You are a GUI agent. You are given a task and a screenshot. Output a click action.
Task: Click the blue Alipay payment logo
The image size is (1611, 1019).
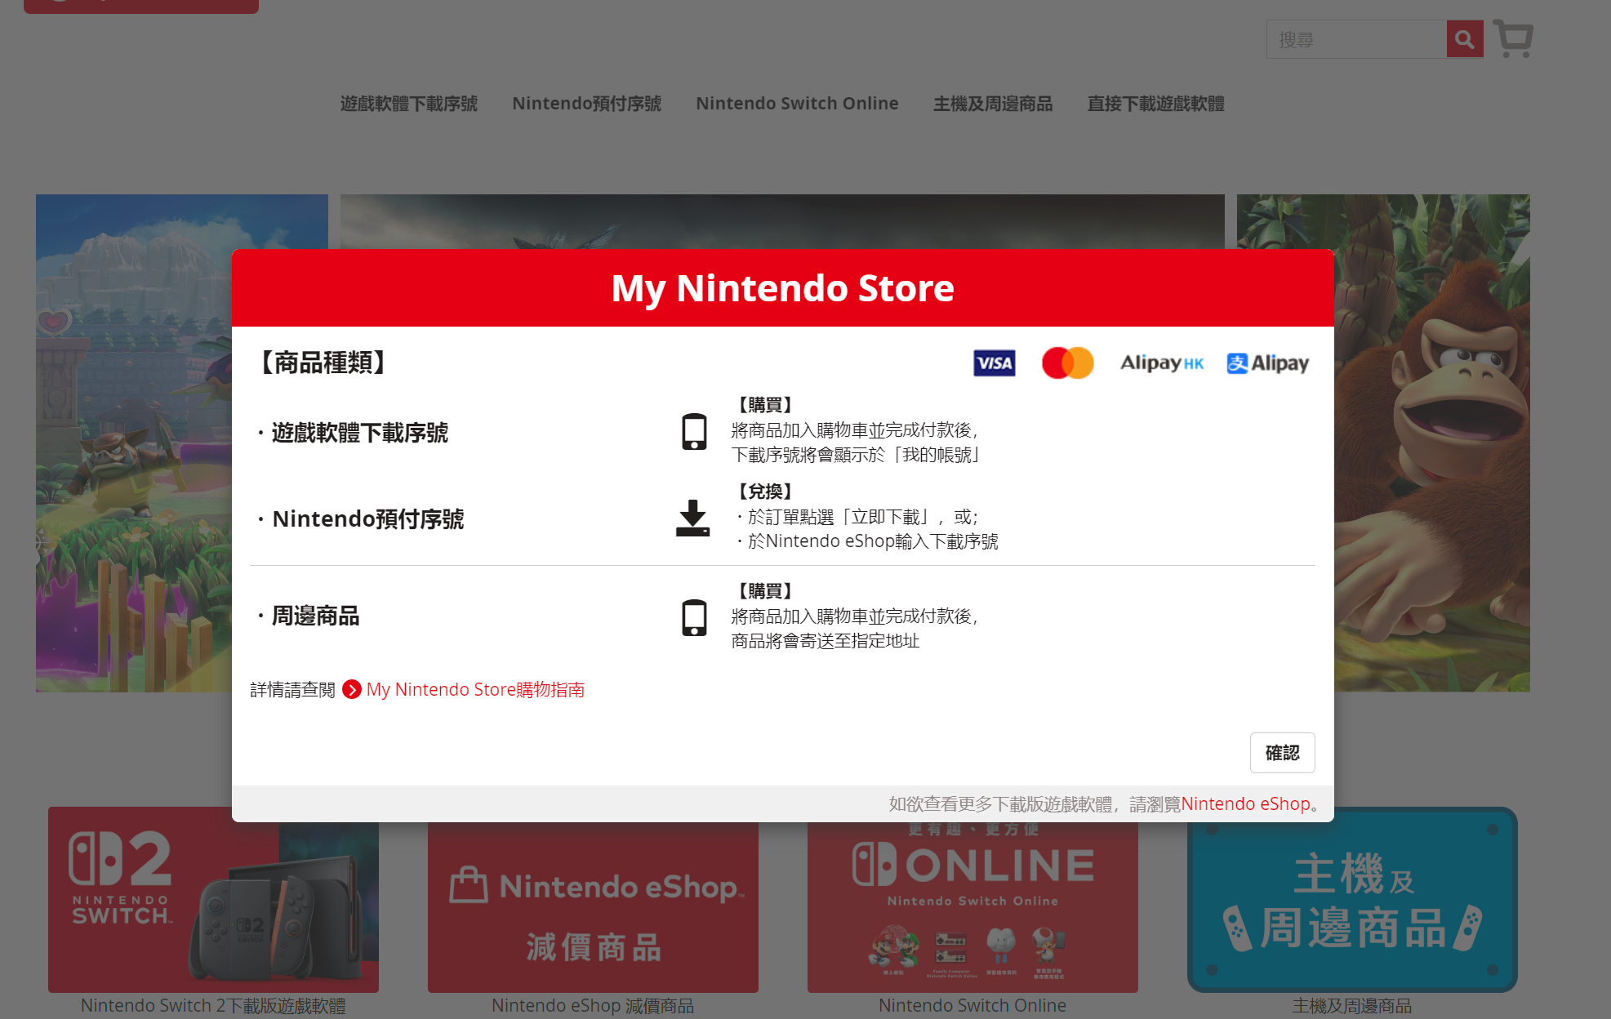[1267, 363]
